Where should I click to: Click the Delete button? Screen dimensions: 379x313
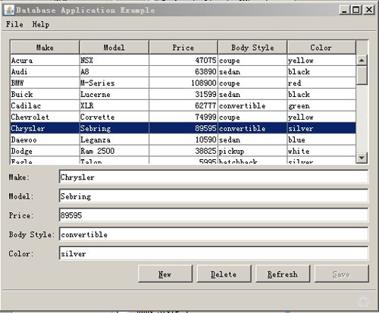(x=224, y=274)
